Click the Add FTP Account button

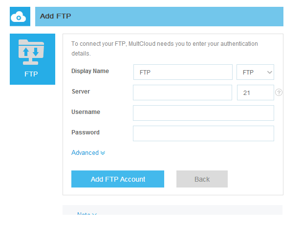pos(118,179)
